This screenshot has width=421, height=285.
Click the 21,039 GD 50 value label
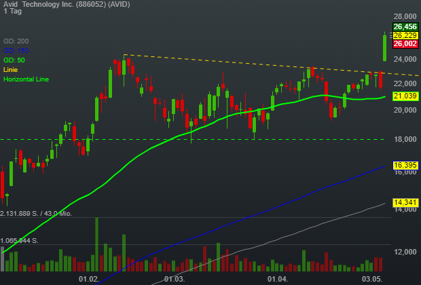coord(405,96)
